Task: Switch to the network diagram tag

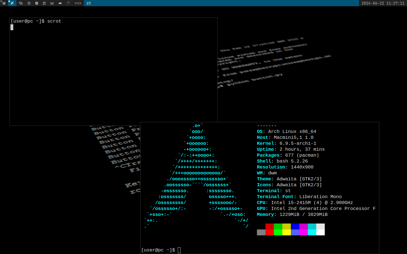Action: pos(21,3)
